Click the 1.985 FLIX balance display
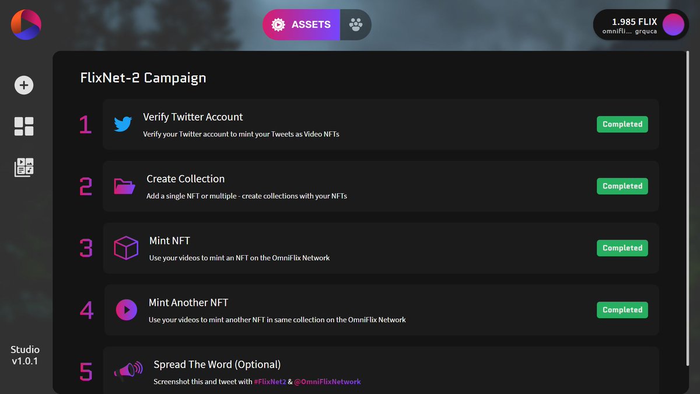 (x=634, y=20)
